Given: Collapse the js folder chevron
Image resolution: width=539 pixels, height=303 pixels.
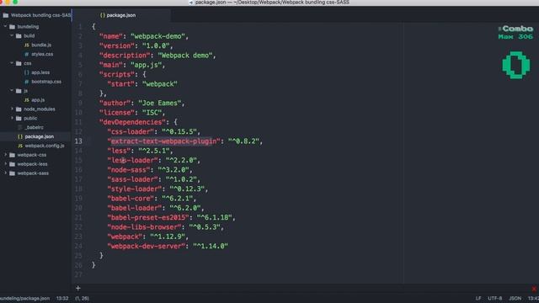Looking at the screenshot, I should 12,91.
